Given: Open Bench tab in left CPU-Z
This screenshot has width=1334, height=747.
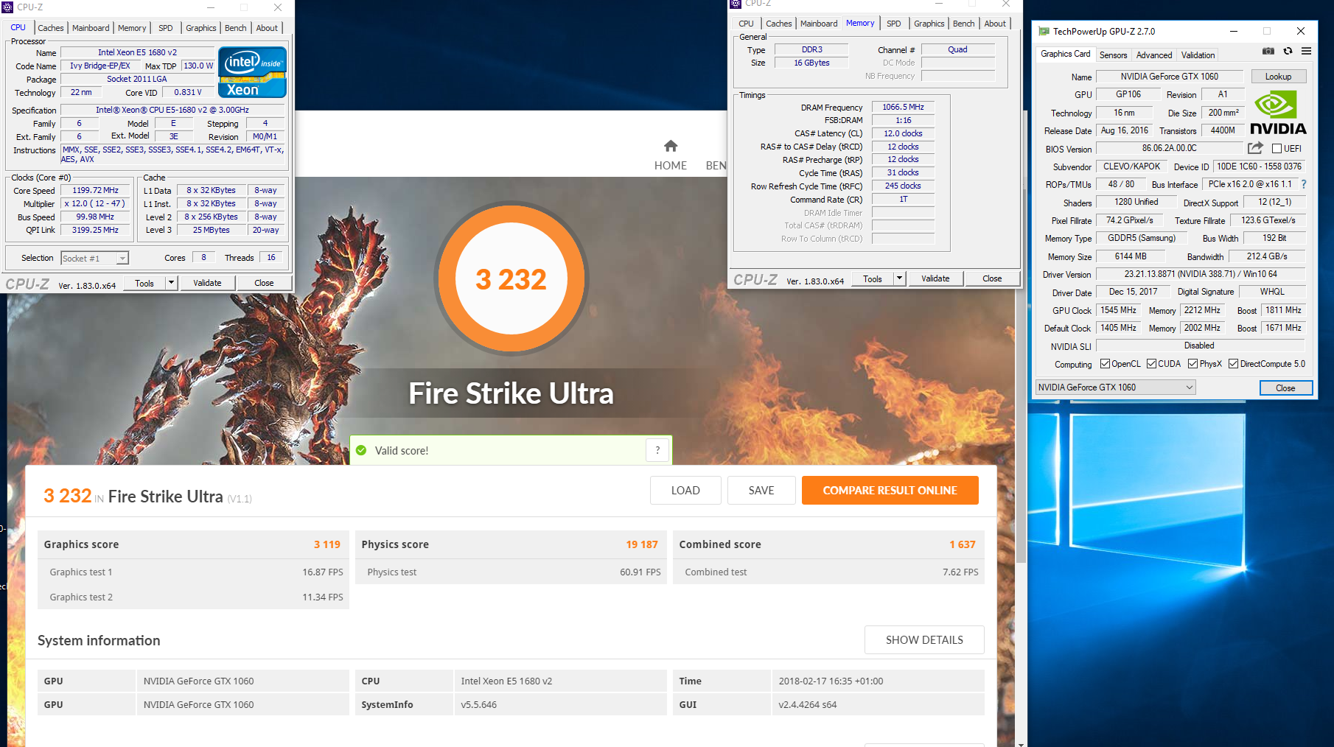Looking at the screenshot, I should (236, 28).
